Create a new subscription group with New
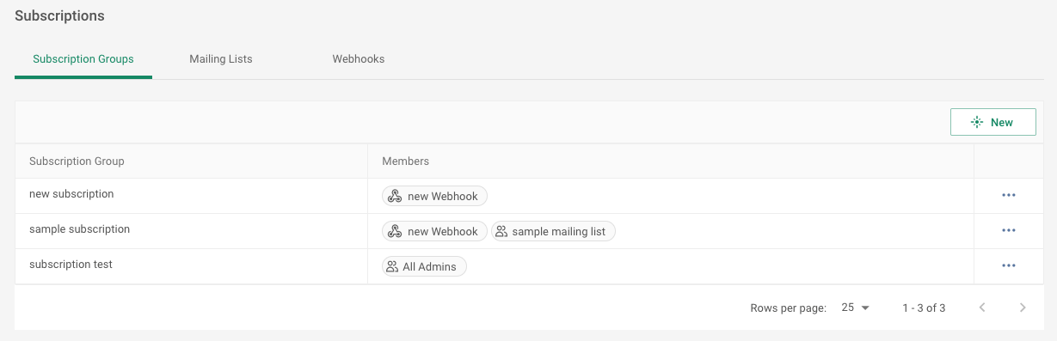Screen dimensions: 1057x341 [x=992, y=122]
